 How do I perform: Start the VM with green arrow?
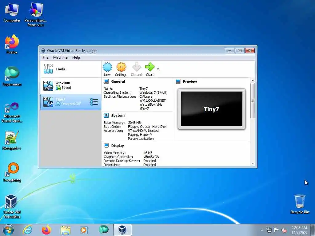pos(150,67)
